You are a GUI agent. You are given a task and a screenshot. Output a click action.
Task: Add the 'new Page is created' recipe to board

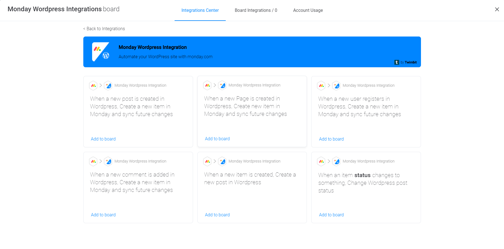217,139
